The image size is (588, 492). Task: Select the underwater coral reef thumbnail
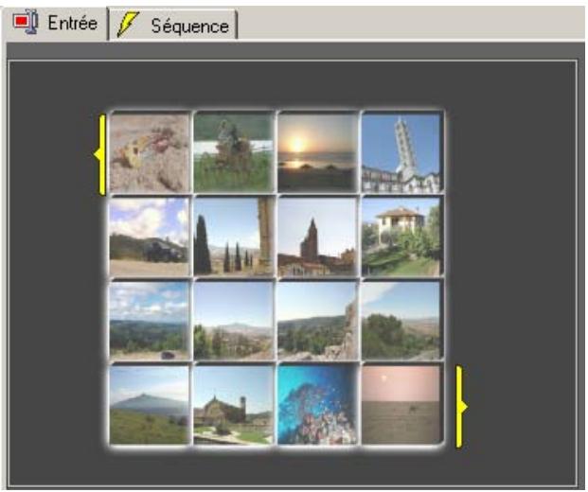click(x=317, y=404)
